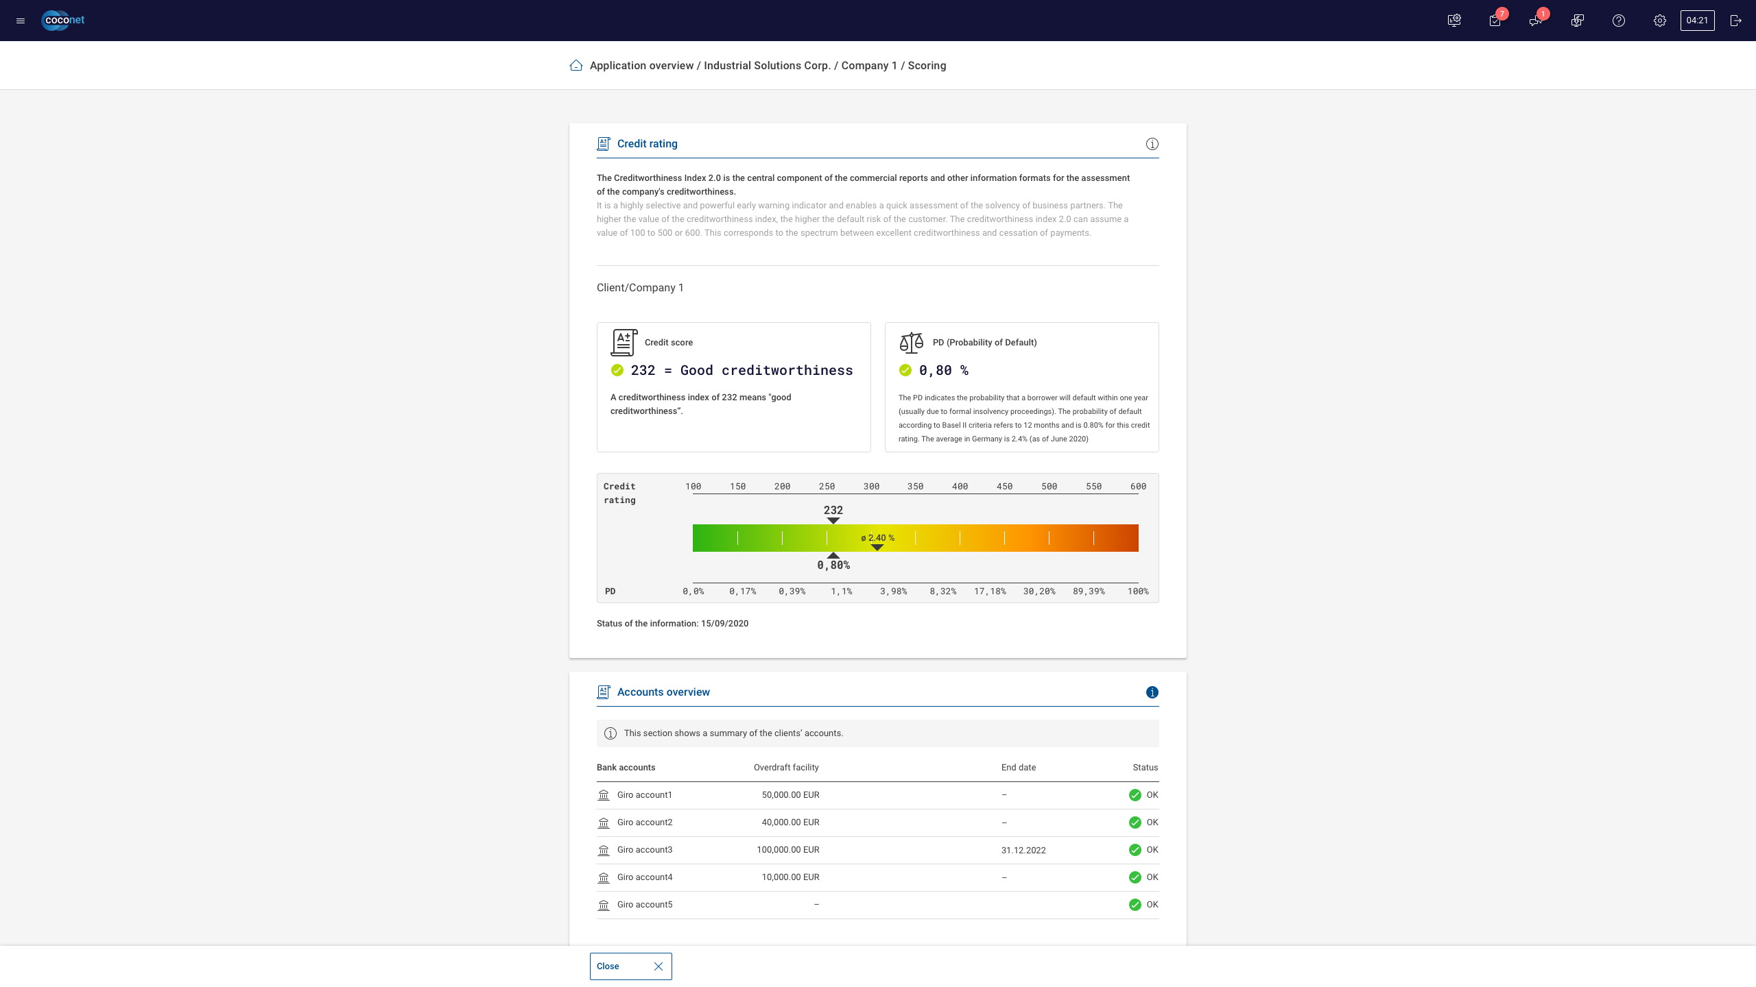Open the monitor dashboard settings icon
1756x987 pixels.
pos(1454,21)
